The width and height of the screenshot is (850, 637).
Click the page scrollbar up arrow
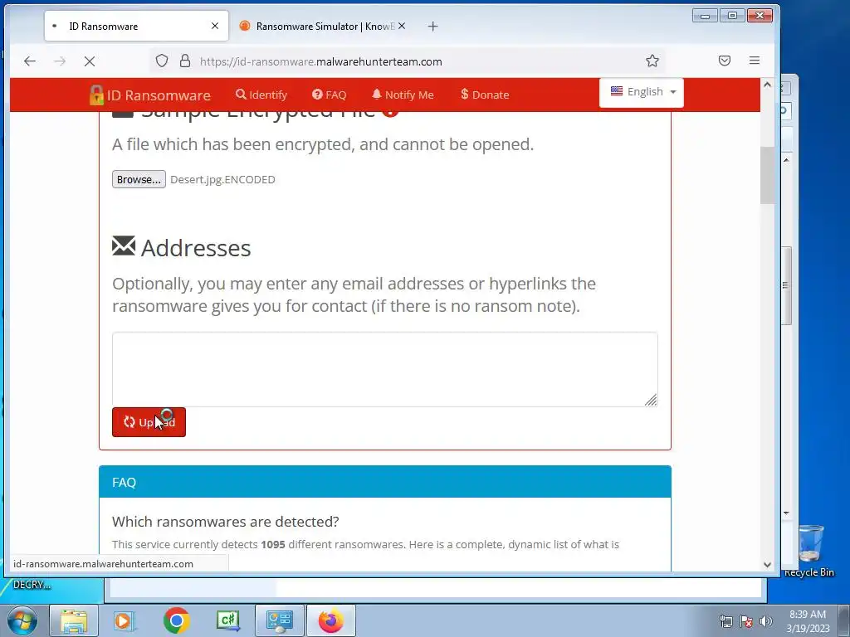click(767, 85)
